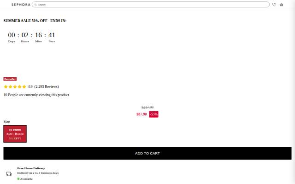Focus the Search input field
The width and height of the screenshot is (295, 184).
point(151,5)
